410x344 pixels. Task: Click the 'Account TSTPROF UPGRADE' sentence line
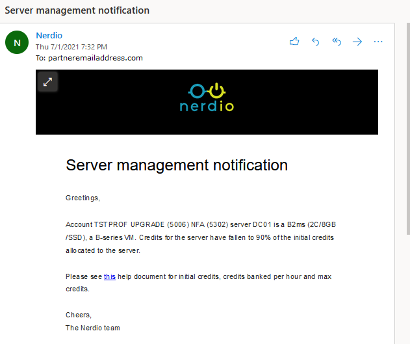point(201,224)
